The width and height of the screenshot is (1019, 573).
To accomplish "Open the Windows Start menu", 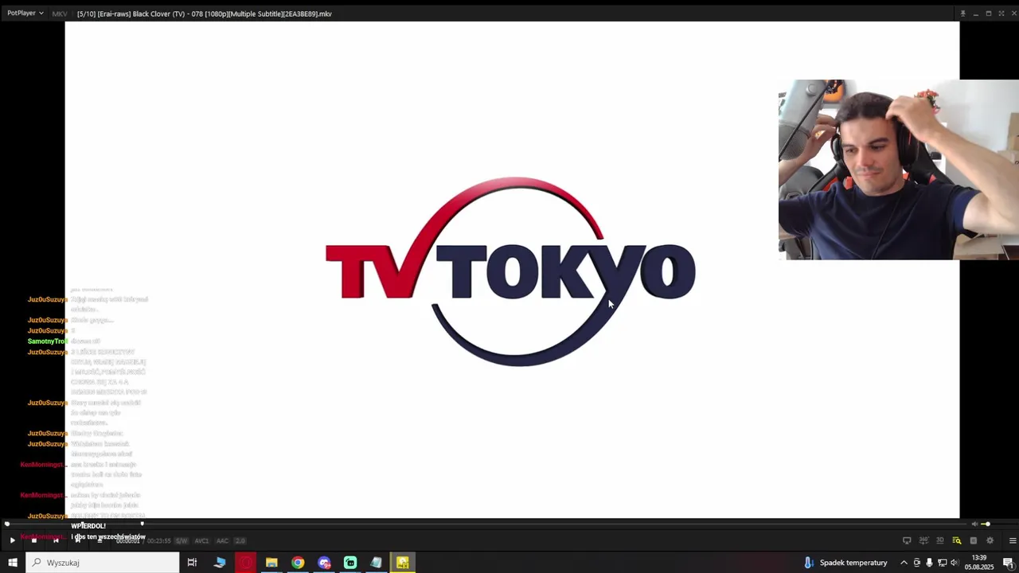I will [x=12, y=563].
